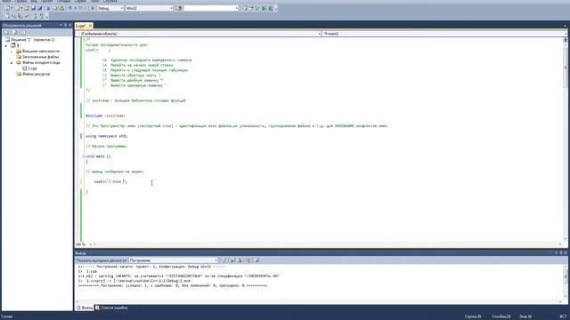Click the void main () line

pos(98,156)
